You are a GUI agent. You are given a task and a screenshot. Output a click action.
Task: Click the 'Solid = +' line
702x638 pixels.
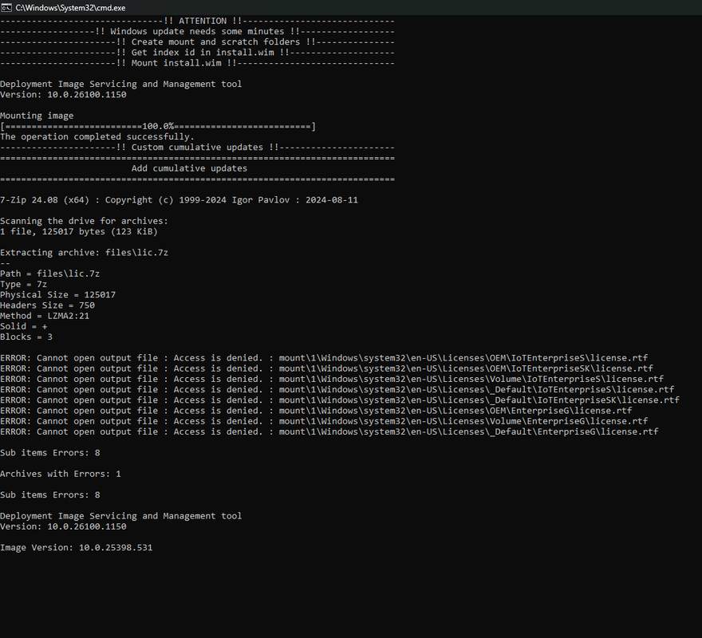[x=24, y=326]
